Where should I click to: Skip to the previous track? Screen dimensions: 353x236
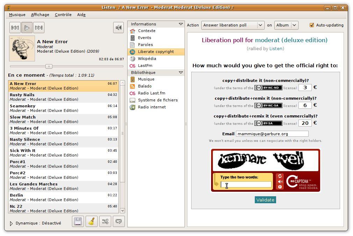15,28
